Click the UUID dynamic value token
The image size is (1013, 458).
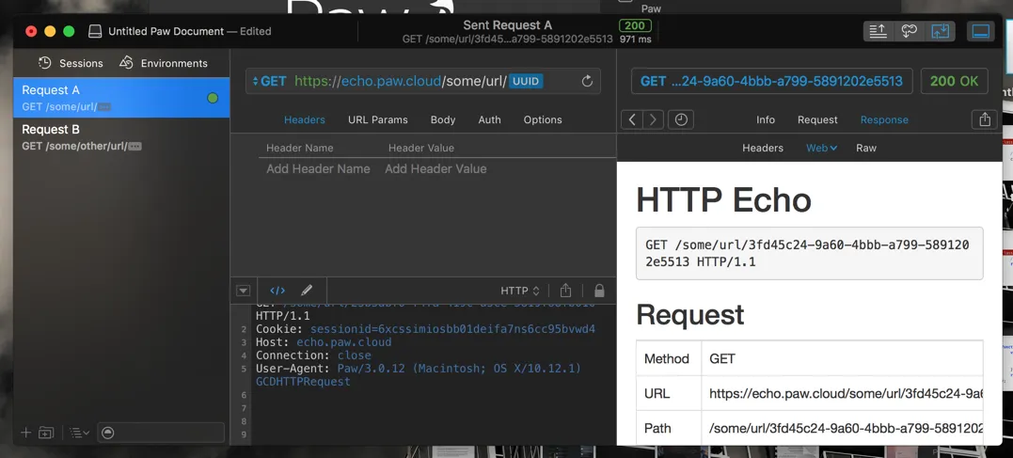point(526,82)
